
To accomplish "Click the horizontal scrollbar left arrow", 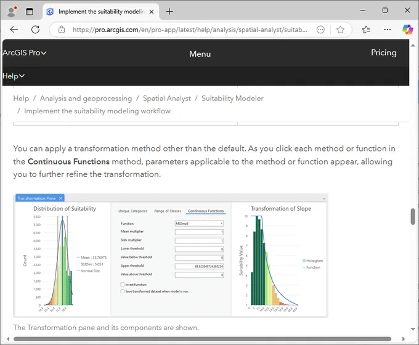I will point(8,339).
